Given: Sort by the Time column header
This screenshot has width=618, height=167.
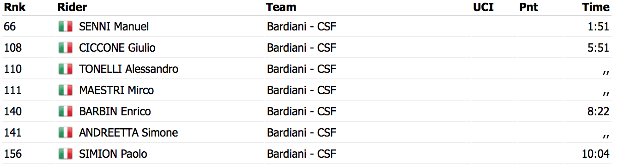Looking at the screenshot, I should coord(596,7).
